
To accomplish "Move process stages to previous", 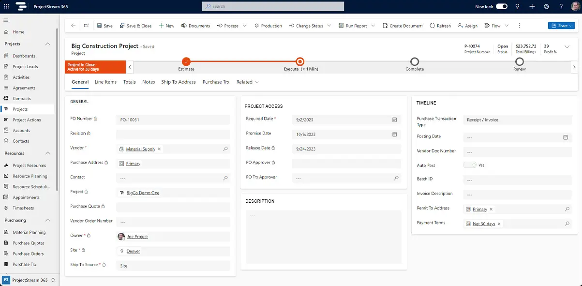I will pos(130,67).
